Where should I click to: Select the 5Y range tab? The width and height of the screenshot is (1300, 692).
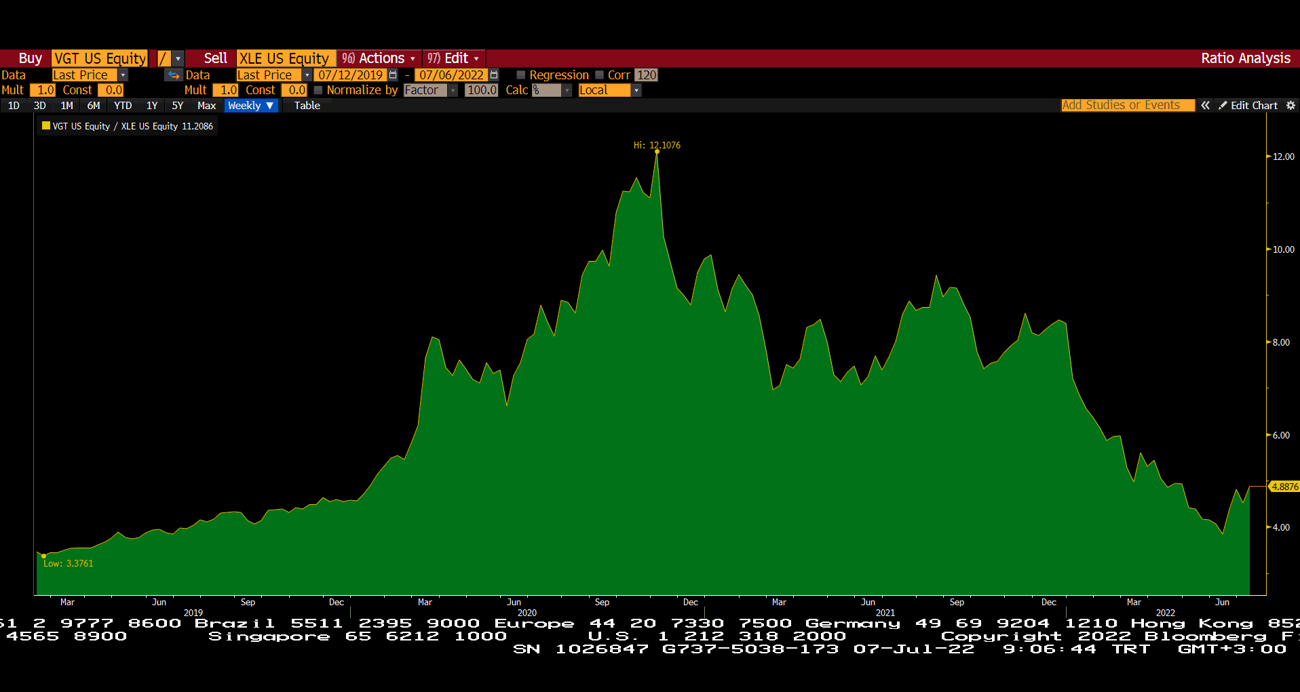click(x=178, y=105)
